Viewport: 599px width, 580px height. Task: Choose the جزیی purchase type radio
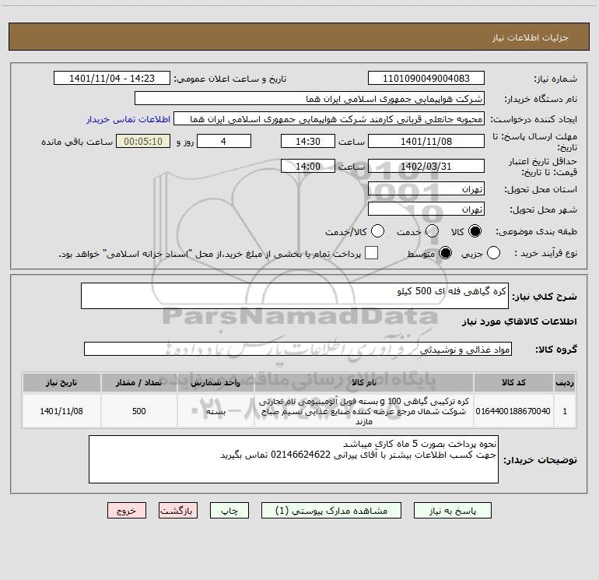(x=493, y=253)
